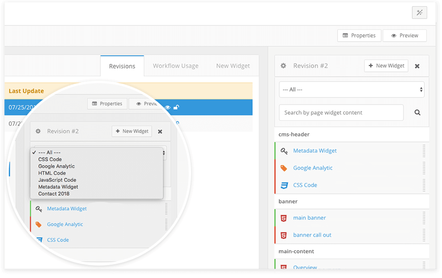Open the Revisions tab
Screen dimensions: 442x278
click(x=122, y=66)
